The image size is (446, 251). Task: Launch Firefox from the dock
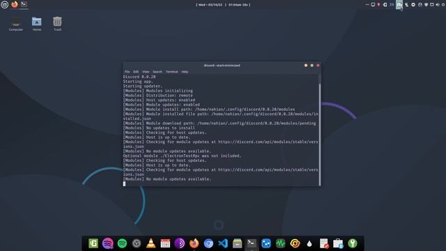coord(194,243)
